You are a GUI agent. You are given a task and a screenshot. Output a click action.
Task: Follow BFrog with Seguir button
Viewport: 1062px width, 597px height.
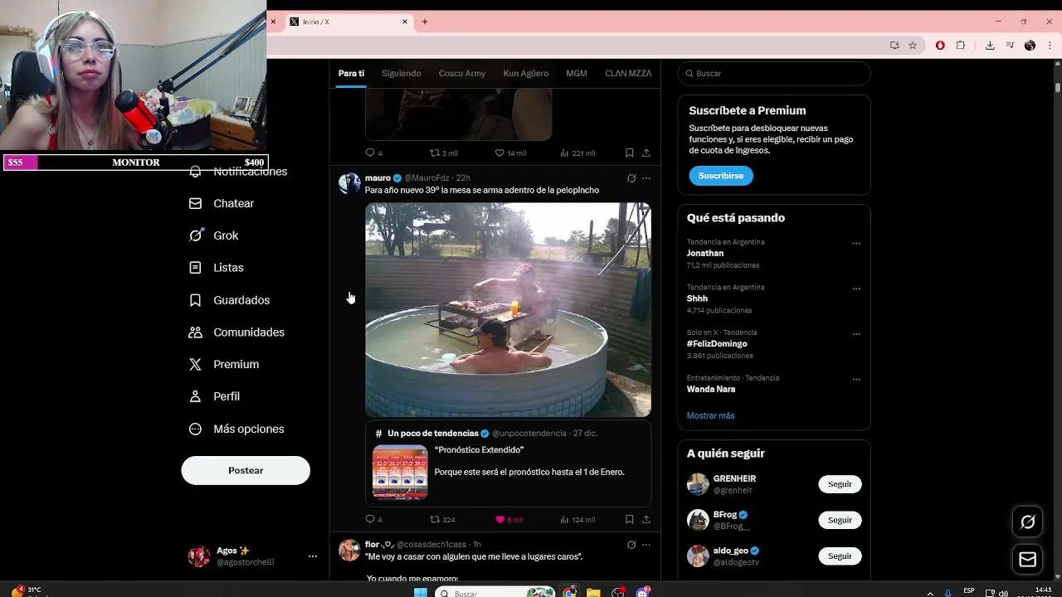pos(840,520)
